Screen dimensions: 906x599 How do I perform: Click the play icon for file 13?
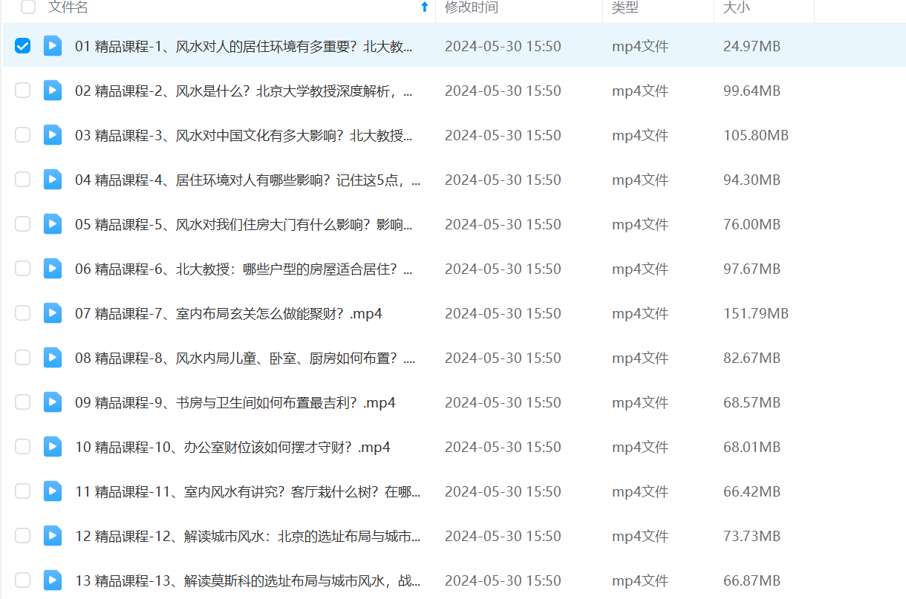[52, 580]
